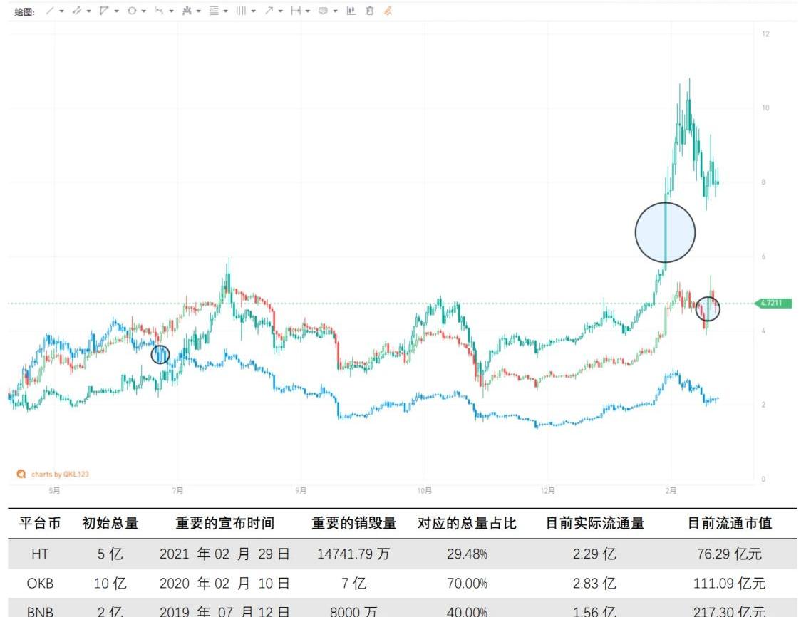This screenshot has height=617, width=811.
Task: Click the 2.29 亿 circulation cell
Action: 595,554
